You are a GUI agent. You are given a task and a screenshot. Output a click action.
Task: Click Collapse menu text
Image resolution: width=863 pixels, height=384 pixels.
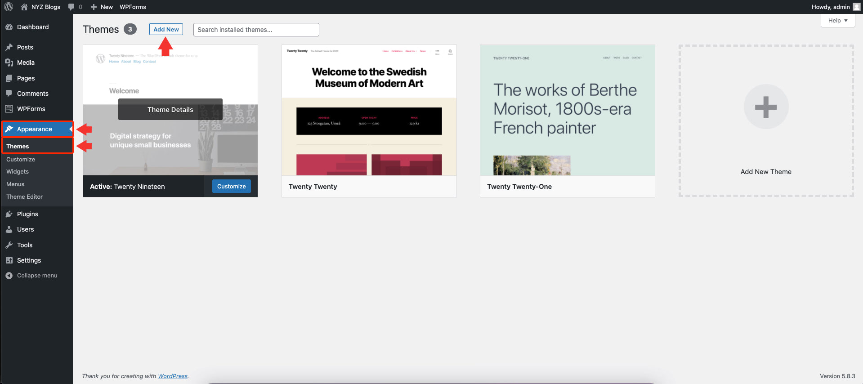[x=37, y=276]
